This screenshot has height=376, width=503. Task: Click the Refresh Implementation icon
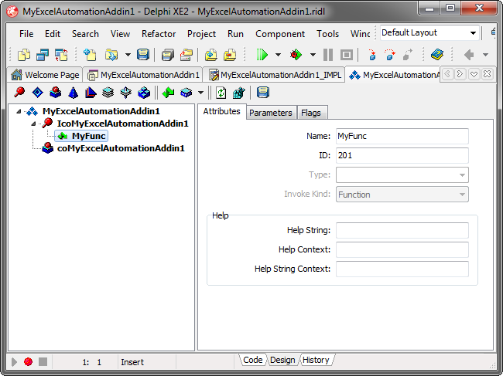221,93
